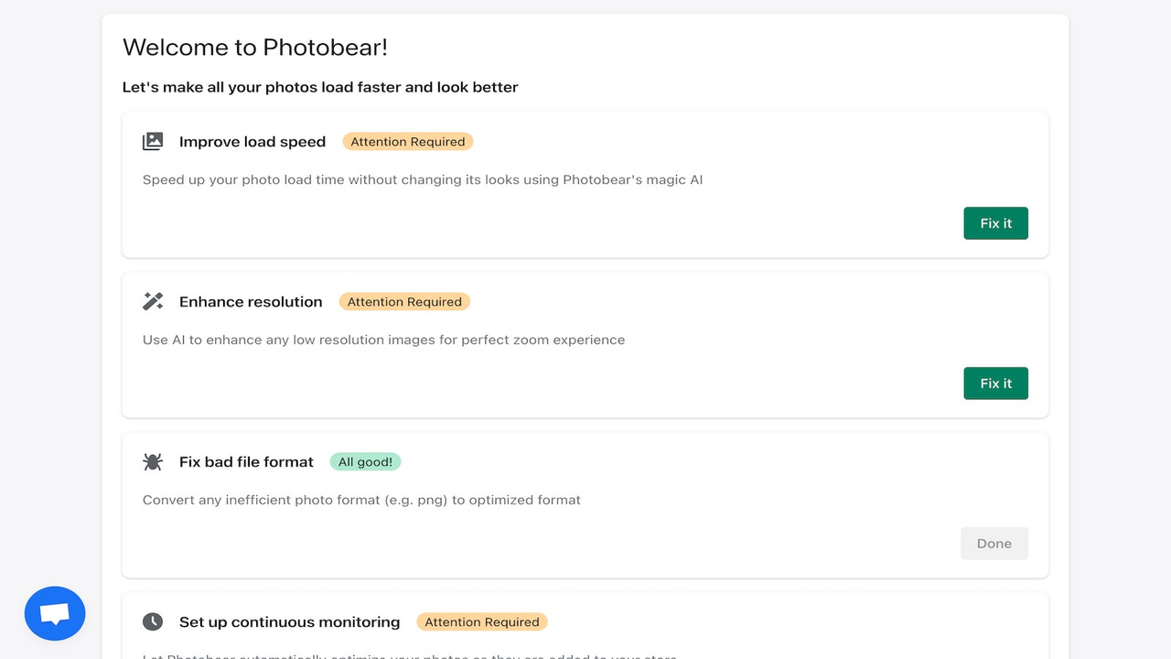Open the chat support bubble
The image size is (1171, 659).
pos(55,613)
